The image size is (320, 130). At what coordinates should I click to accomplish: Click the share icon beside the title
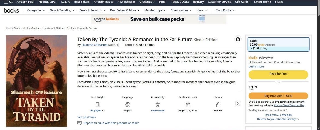tap(238, 39)
